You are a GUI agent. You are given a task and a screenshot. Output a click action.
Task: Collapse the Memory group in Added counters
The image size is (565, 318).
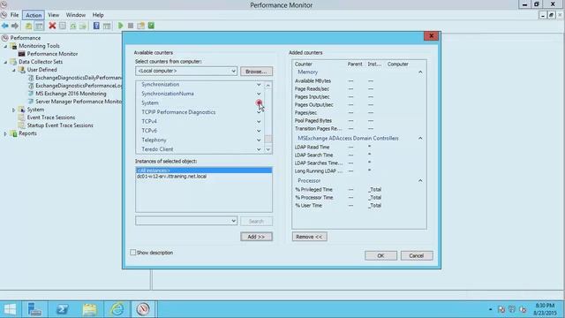click(420, 72)
